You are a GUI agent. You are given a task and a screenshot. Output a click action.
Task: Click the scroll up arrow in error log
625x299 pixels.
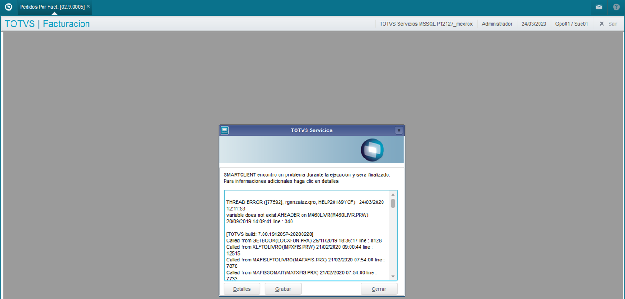click(x=393, y=195)
